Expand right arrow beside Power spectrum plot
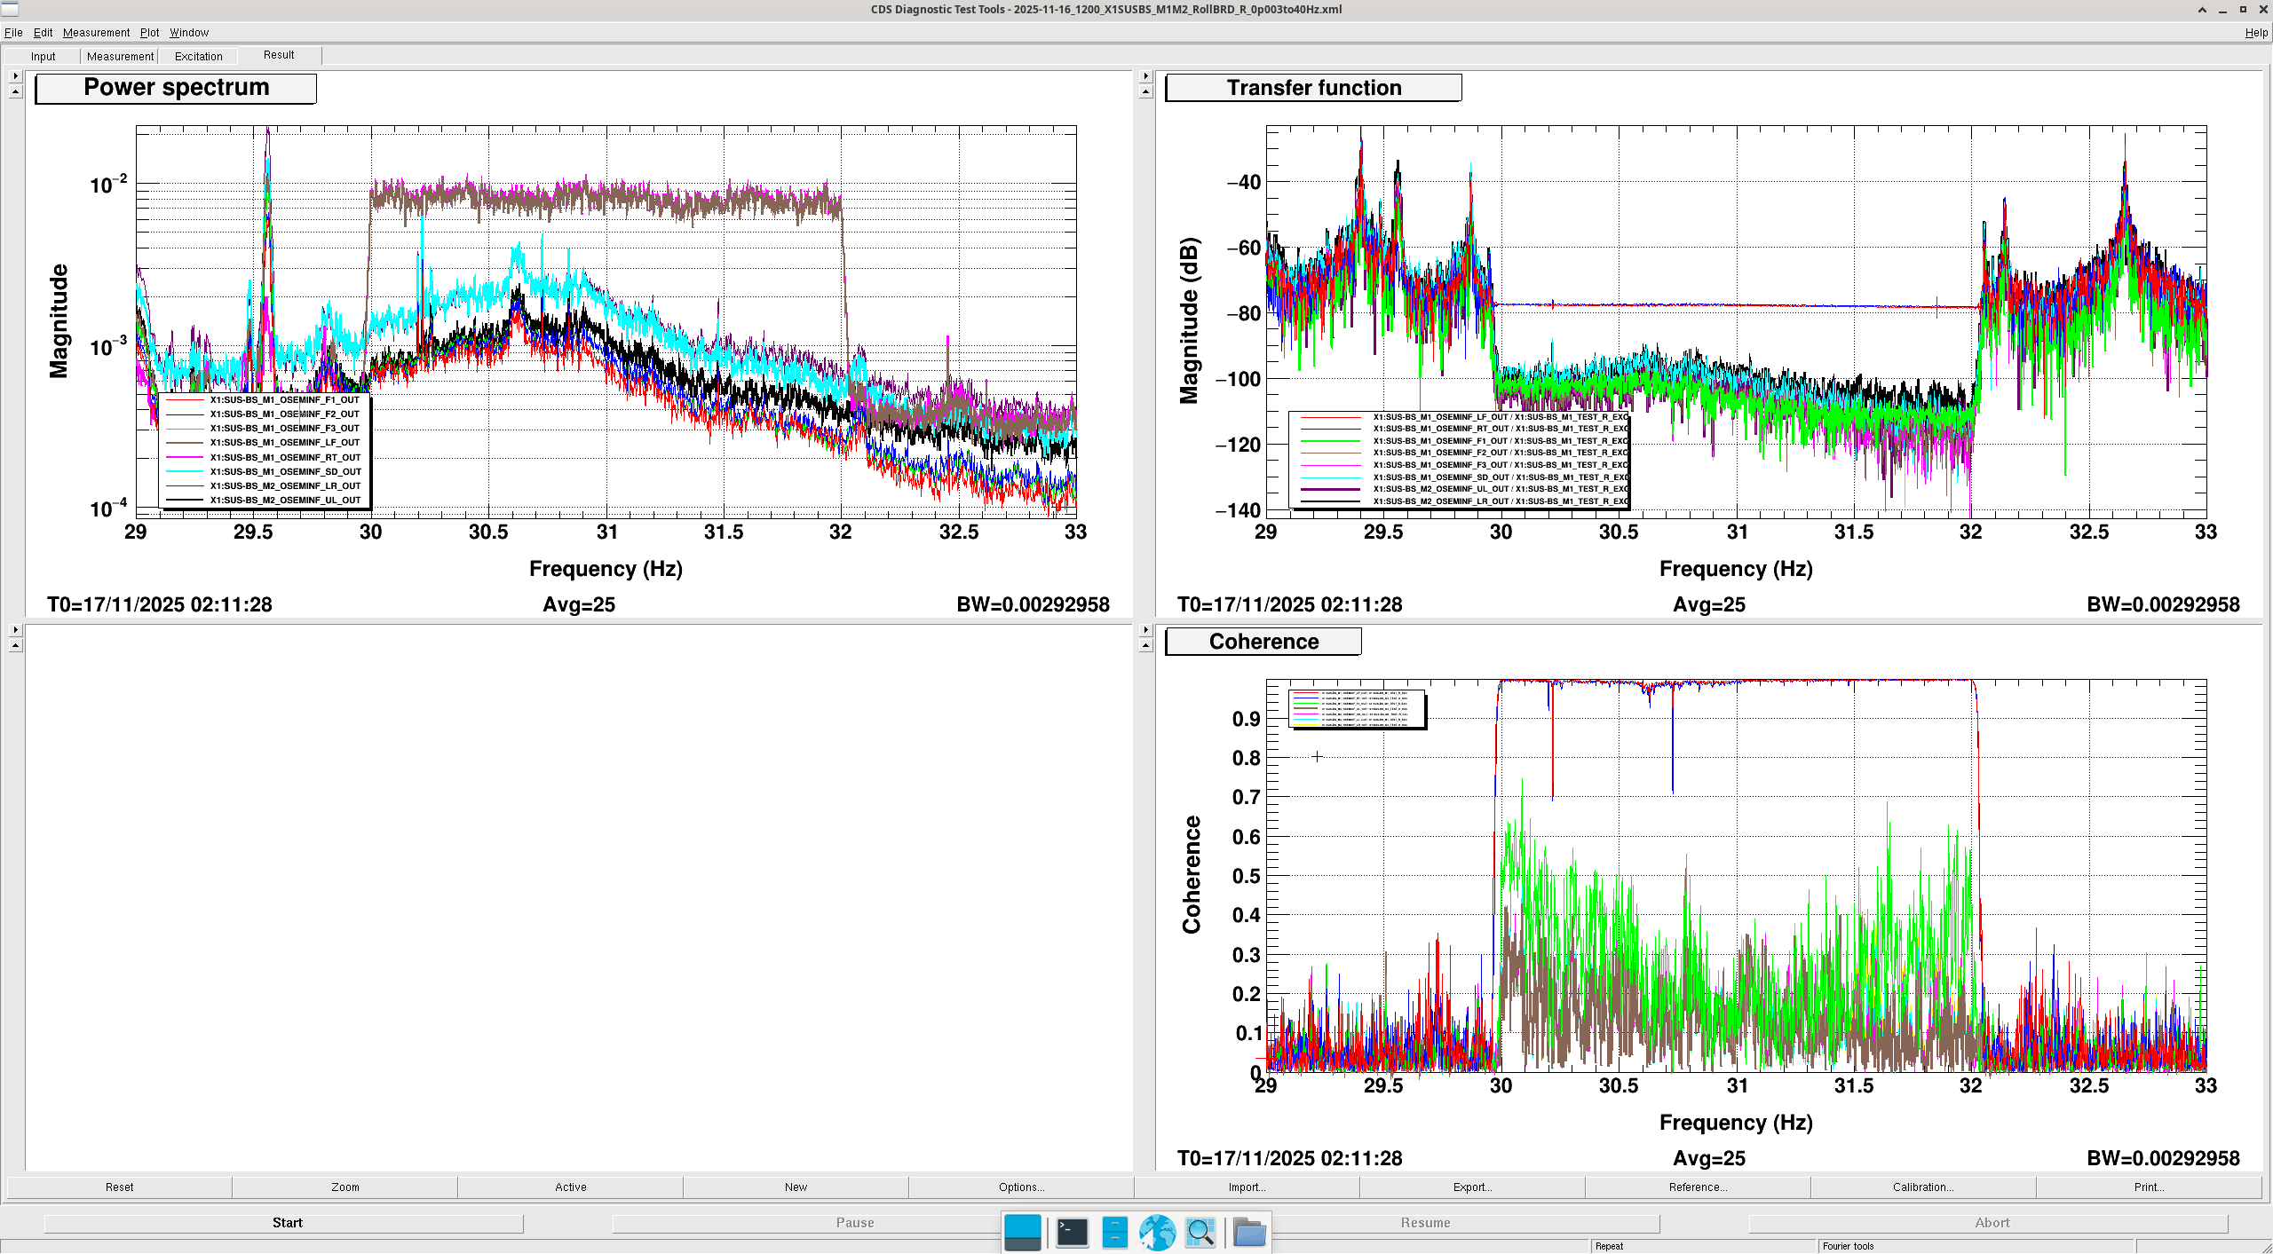 (15, 76)
